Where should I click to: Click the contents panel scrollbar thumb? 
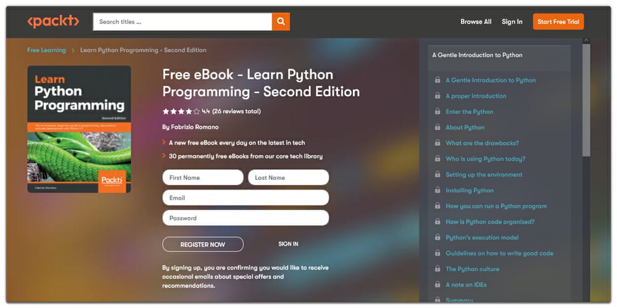[x=586, y=100]
